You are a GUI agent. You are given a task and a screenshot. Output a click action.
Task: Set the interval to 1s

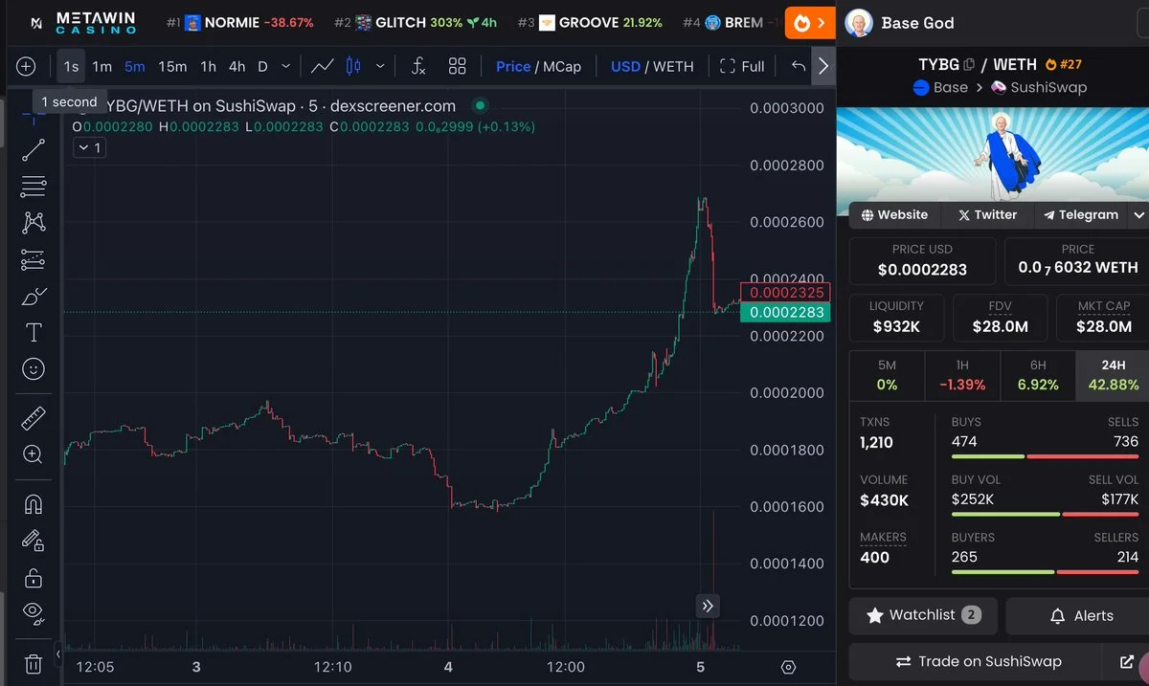coord(72,66)
